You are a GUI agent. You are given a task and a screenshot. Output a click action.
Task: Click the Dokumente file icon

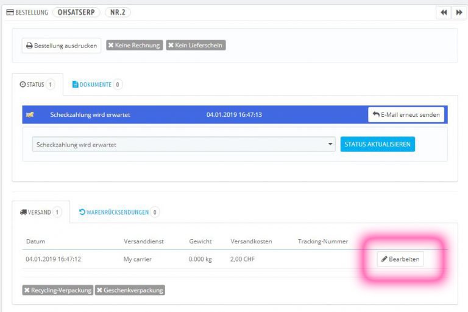[x=75, y=85]
